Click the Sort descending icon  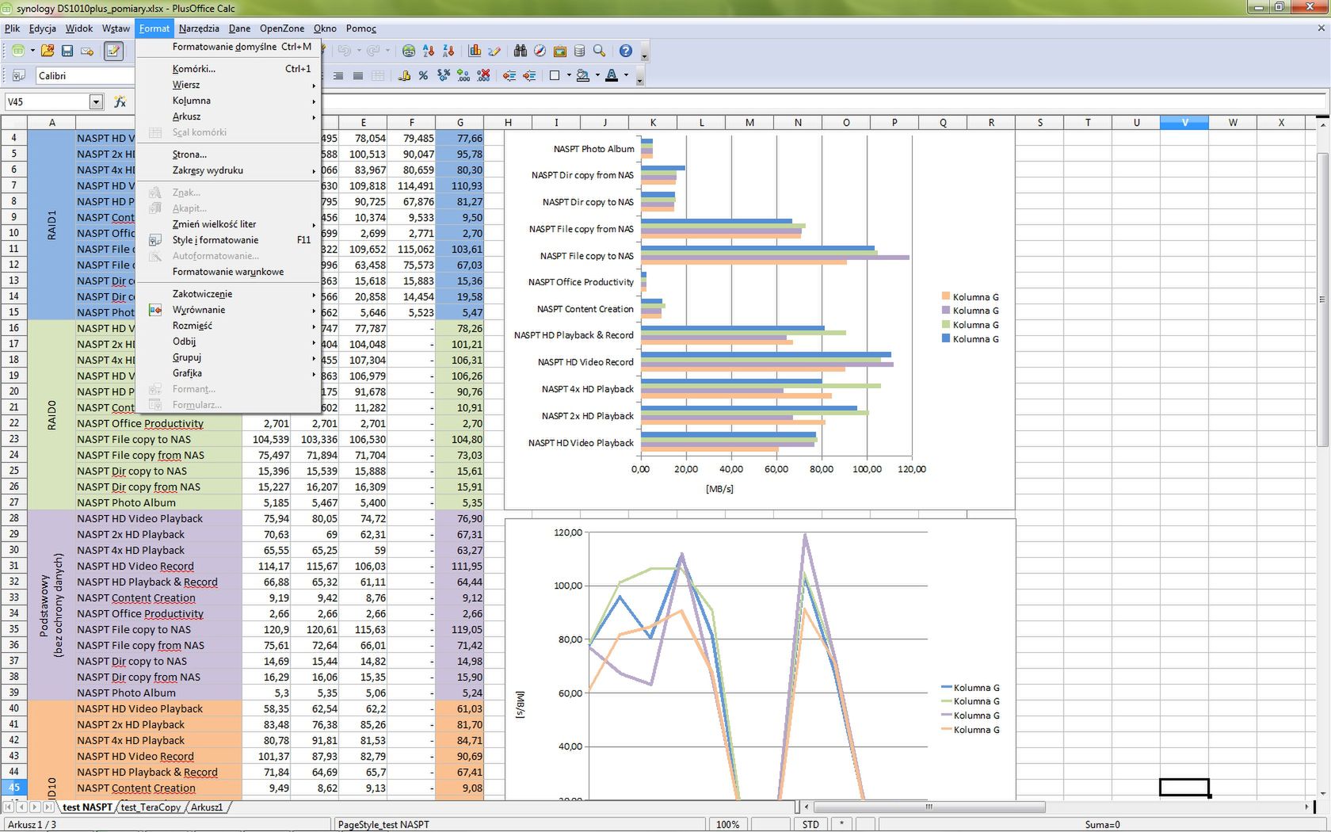click(448, 51)
